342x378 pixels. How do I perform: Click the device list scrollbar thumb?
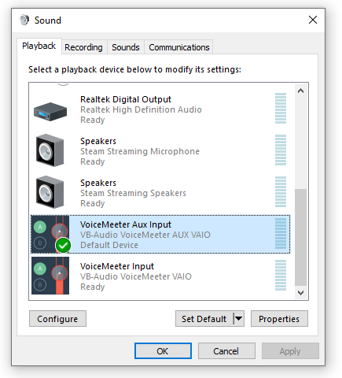(300, 237)
